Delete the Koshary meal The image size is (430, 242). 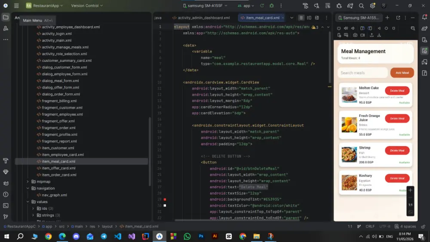[397, 178]
